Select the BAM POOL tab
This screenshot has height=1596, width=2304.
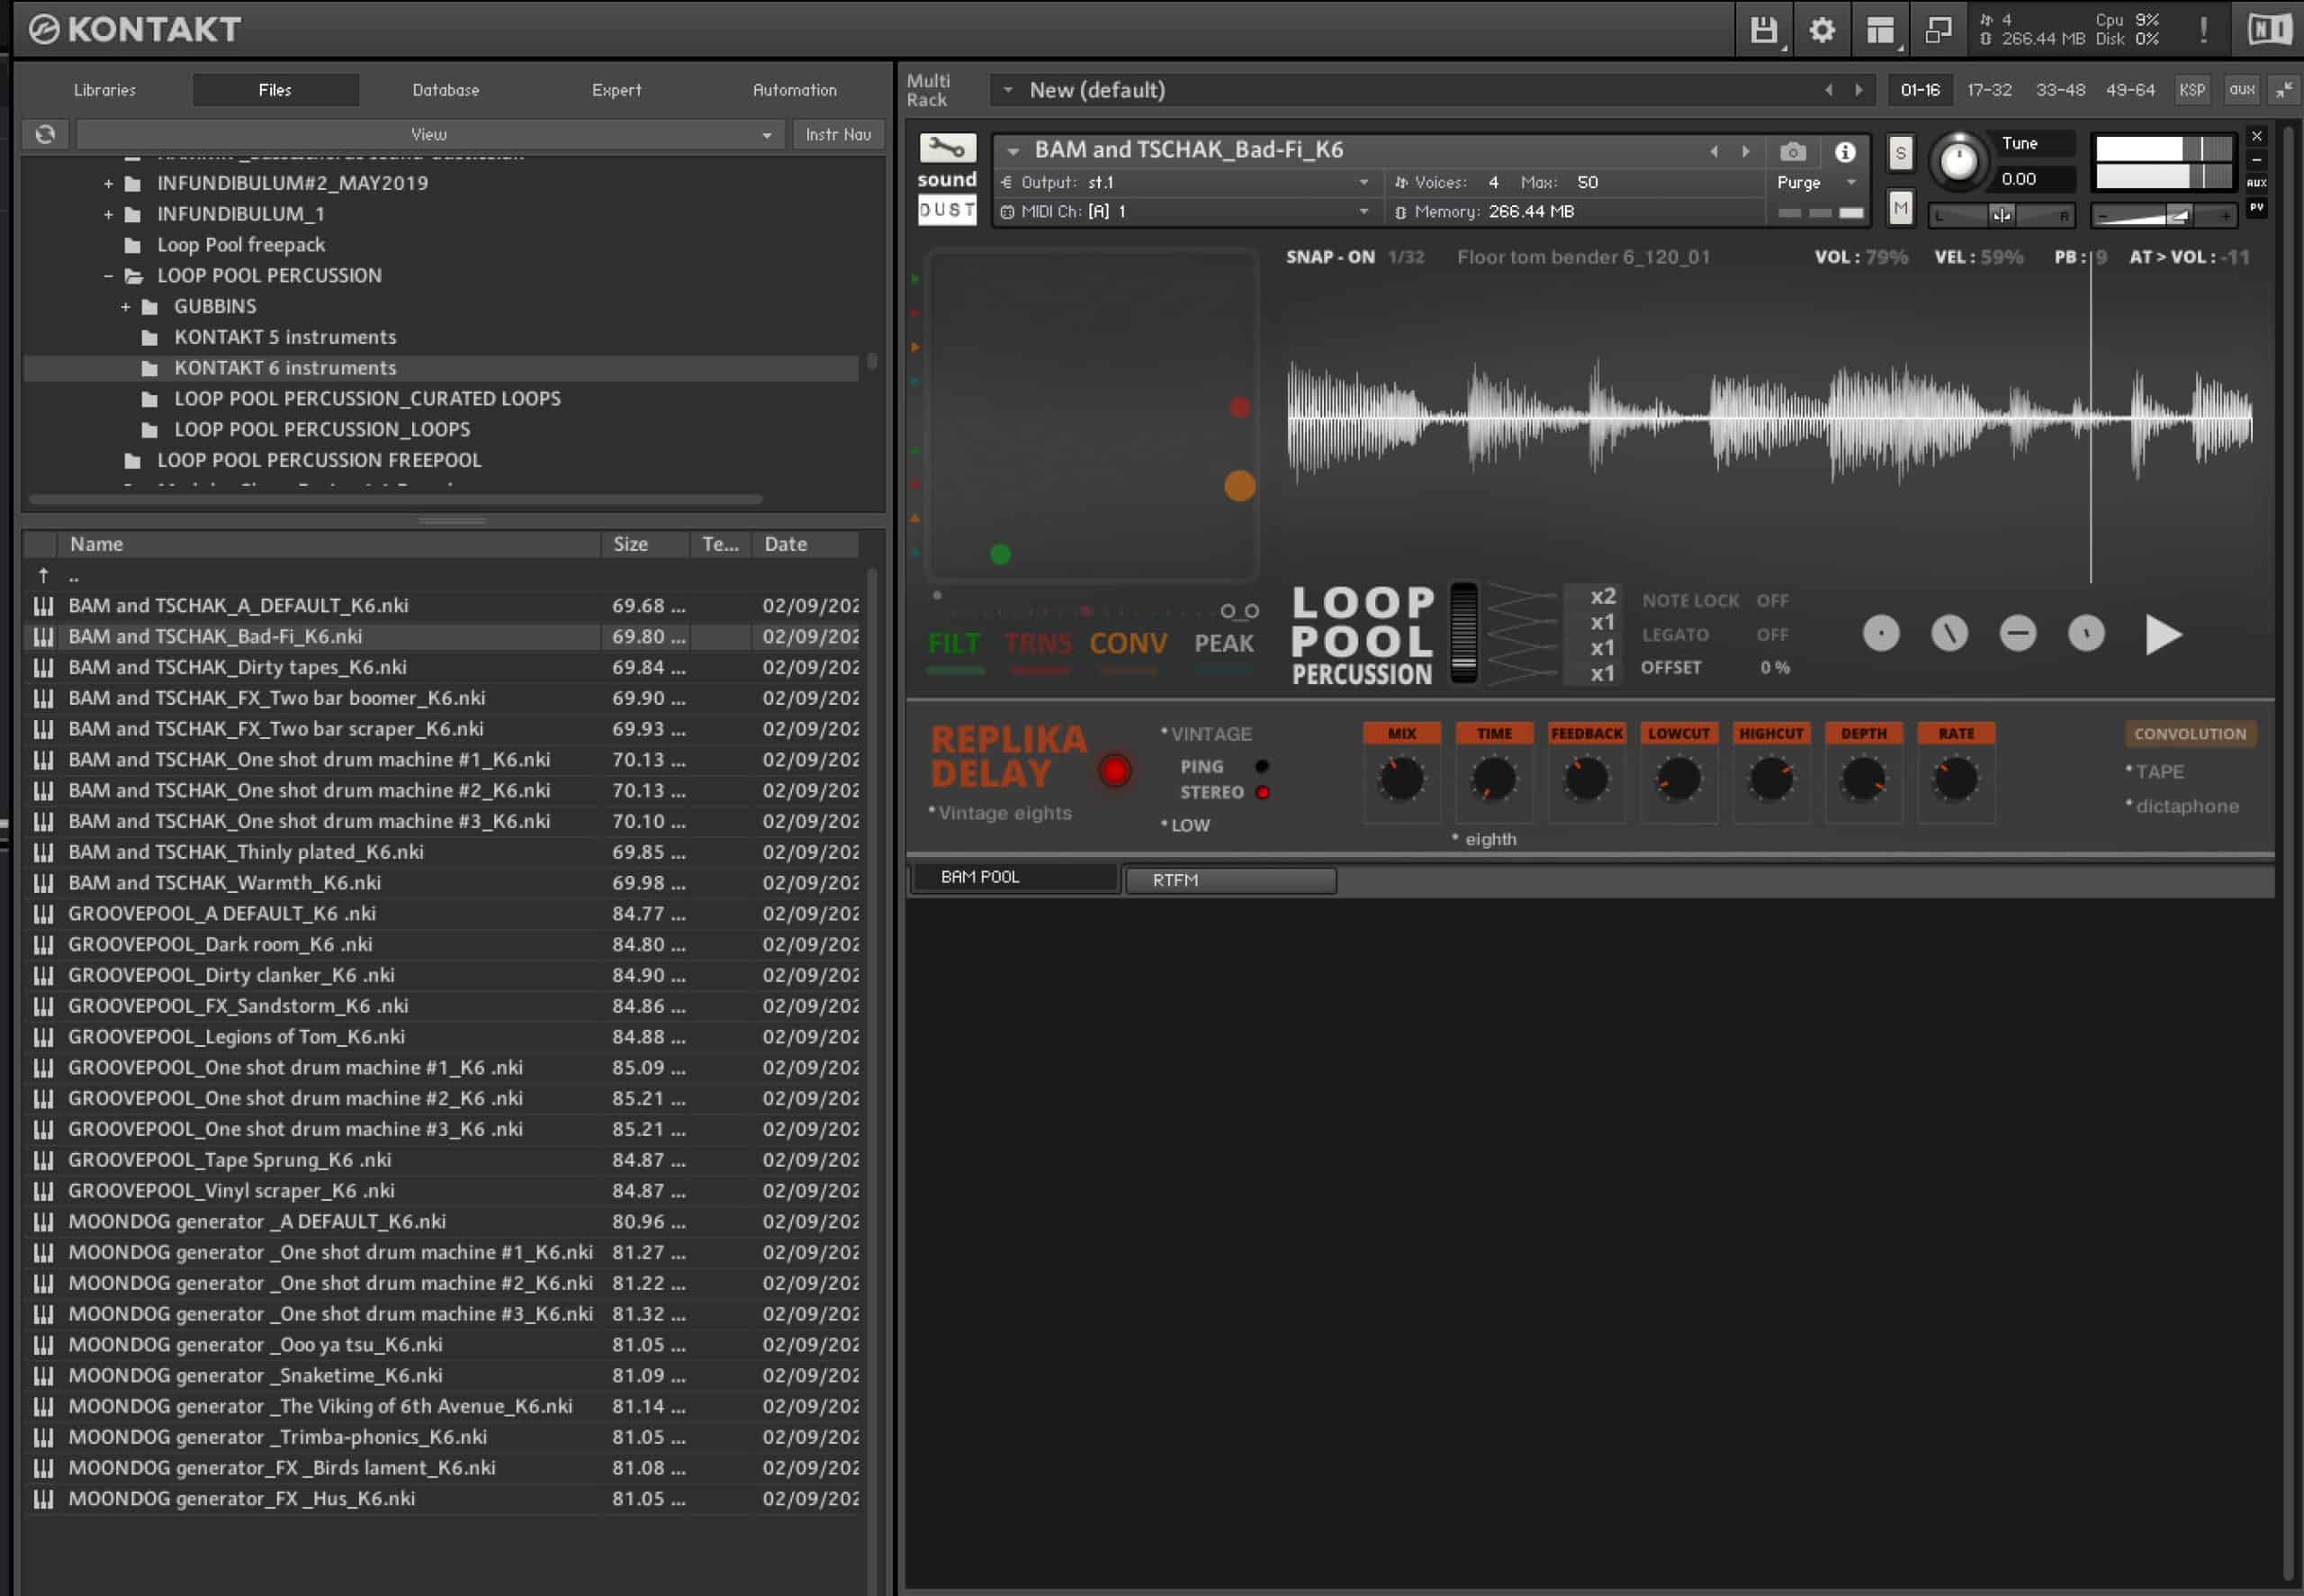1013,877
